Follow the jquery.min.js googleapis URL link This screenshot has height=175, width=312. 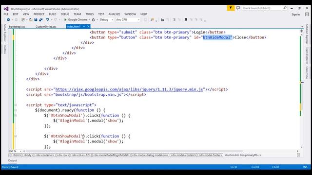(x=129, y=89)
